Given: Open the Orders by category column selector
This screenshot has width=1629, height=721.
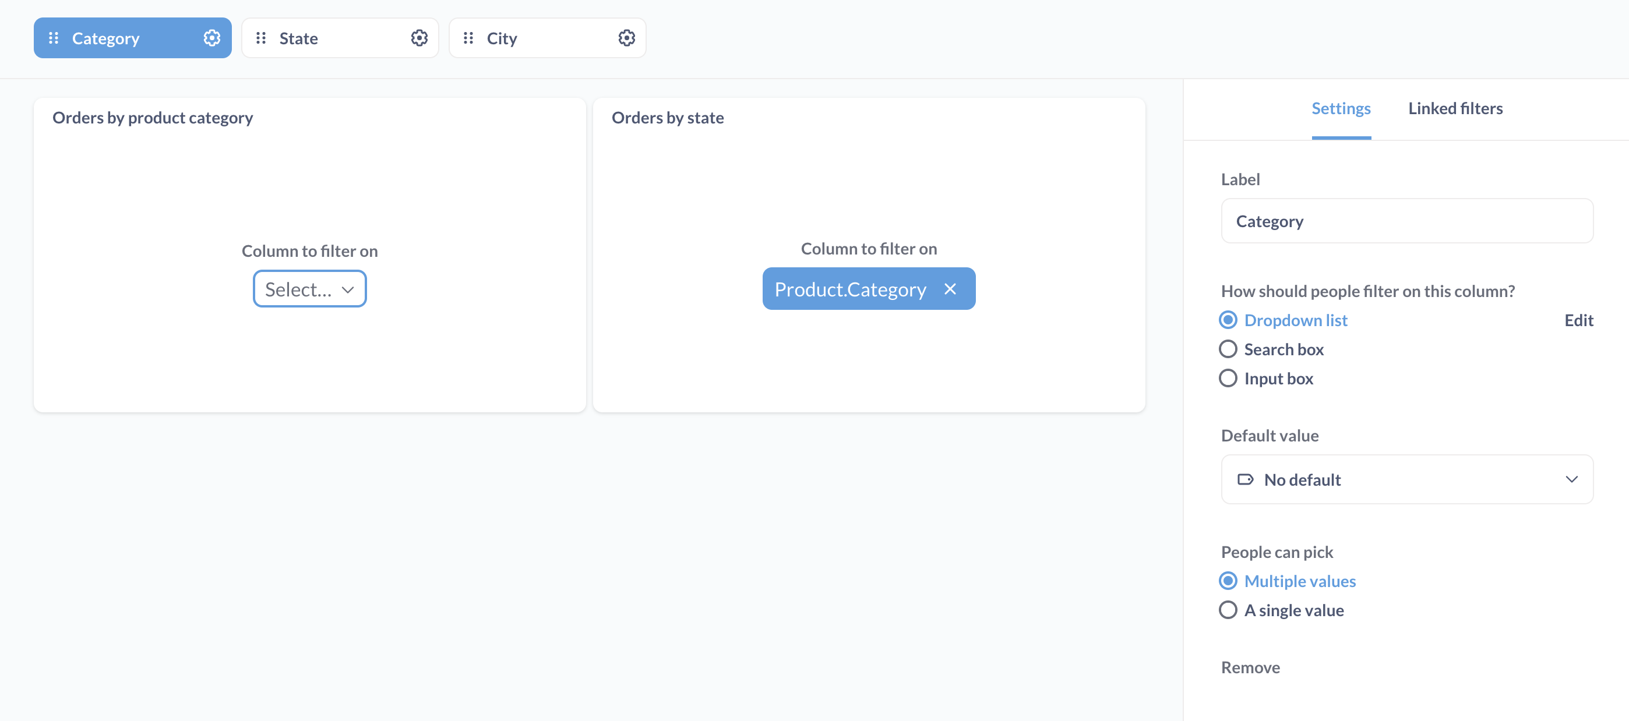Looking at the screenshot, I should (x=309, y=288).
